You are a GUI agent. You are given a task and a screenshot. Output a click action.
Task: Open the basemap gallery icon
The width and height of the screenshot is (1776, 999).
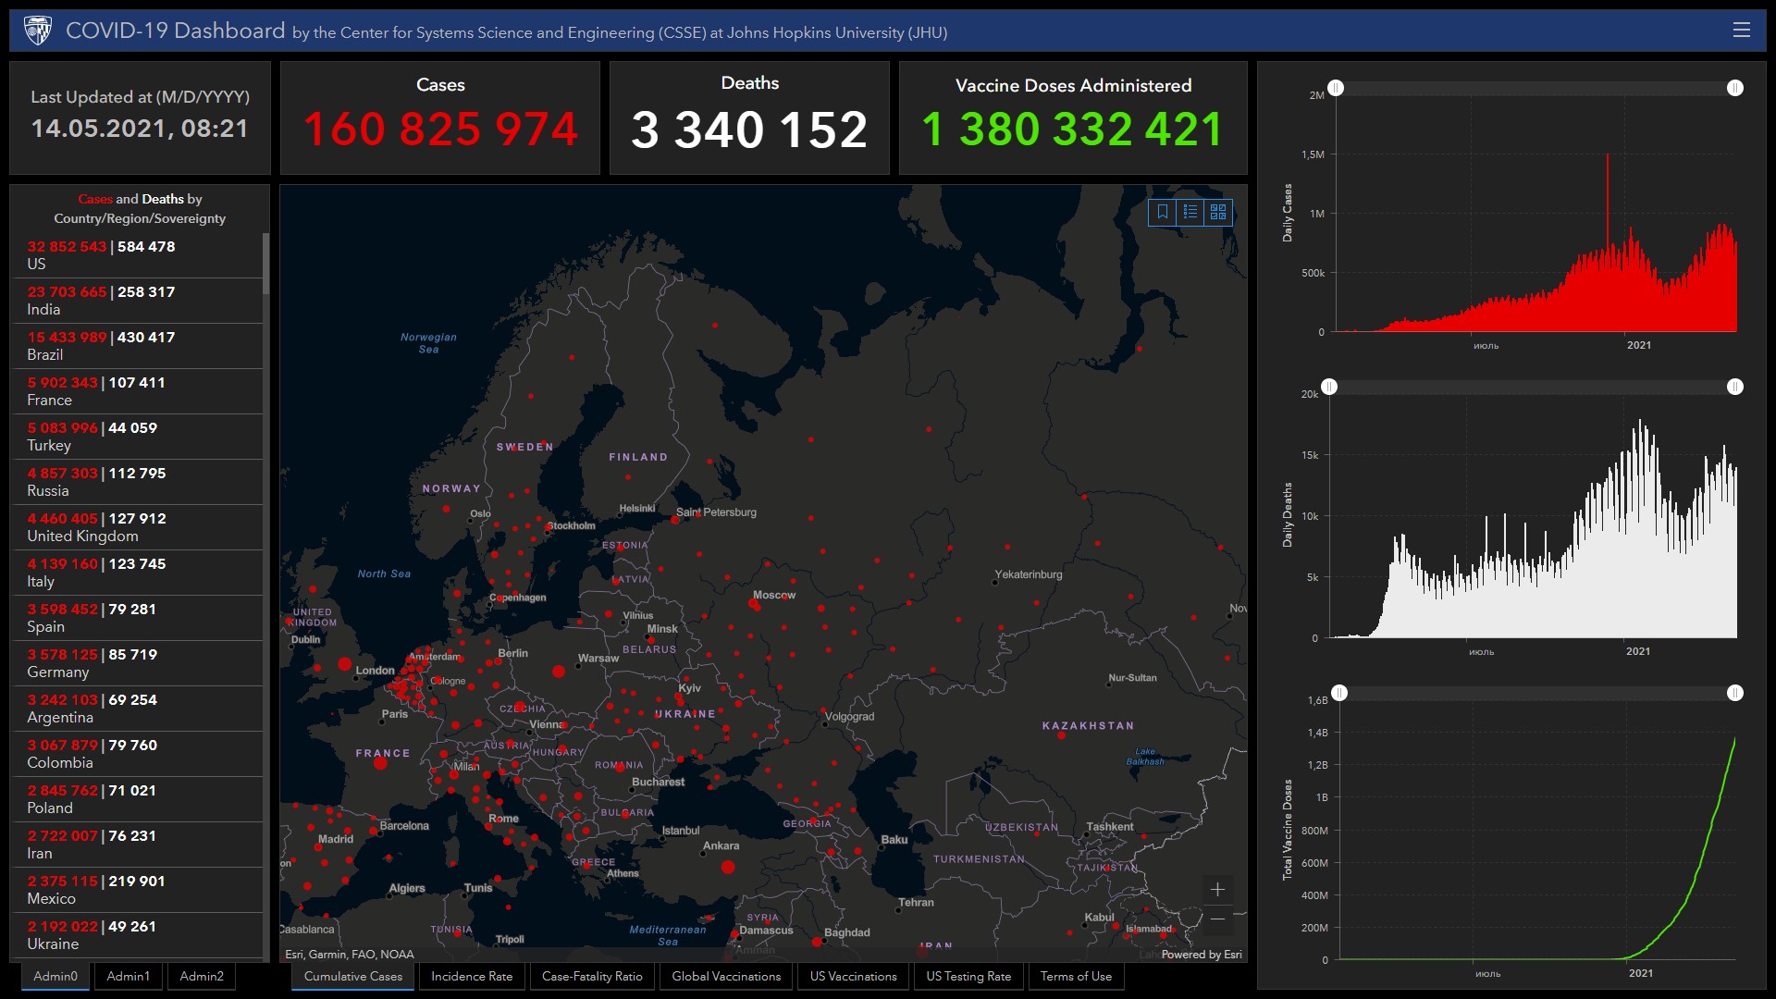1218,212
